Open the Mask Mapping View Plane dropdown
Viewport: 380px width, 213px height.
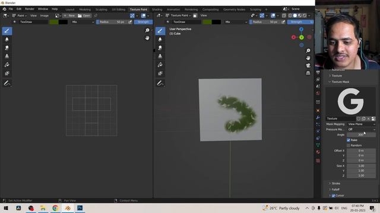pos(362,124)
